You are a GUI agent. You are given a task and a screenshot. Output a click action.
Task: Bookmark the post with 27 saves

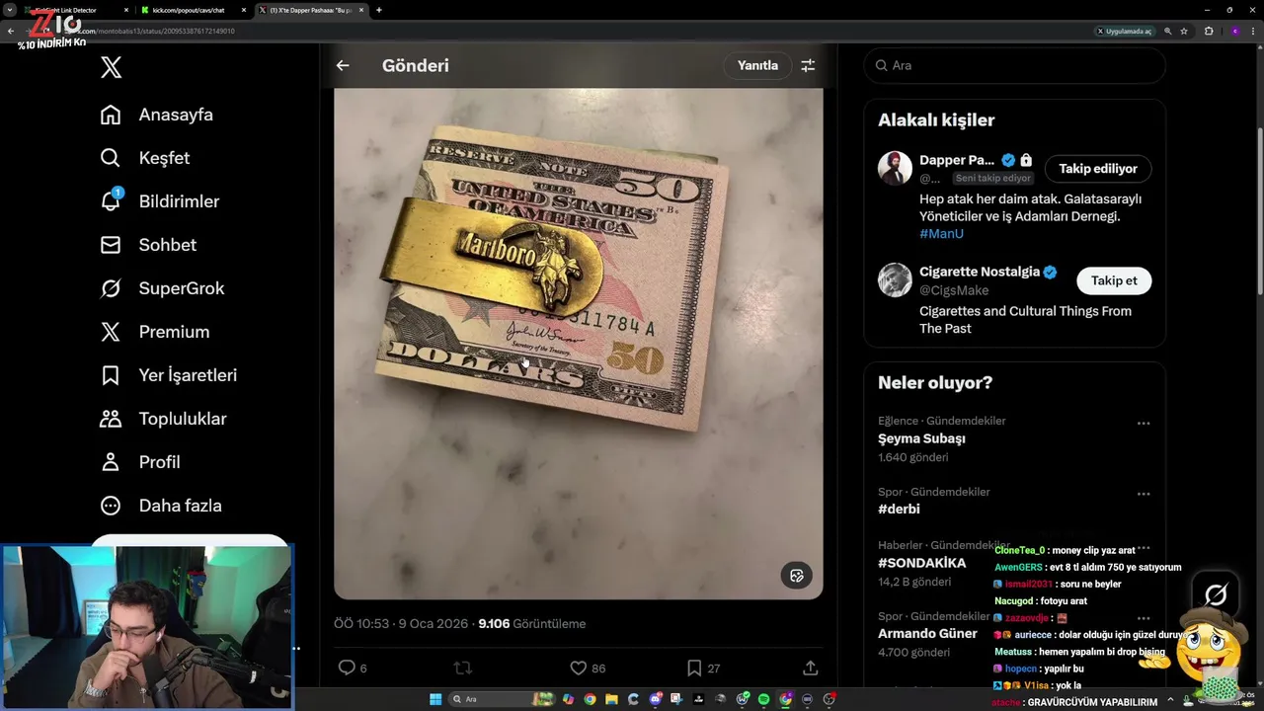coord(694,668)
